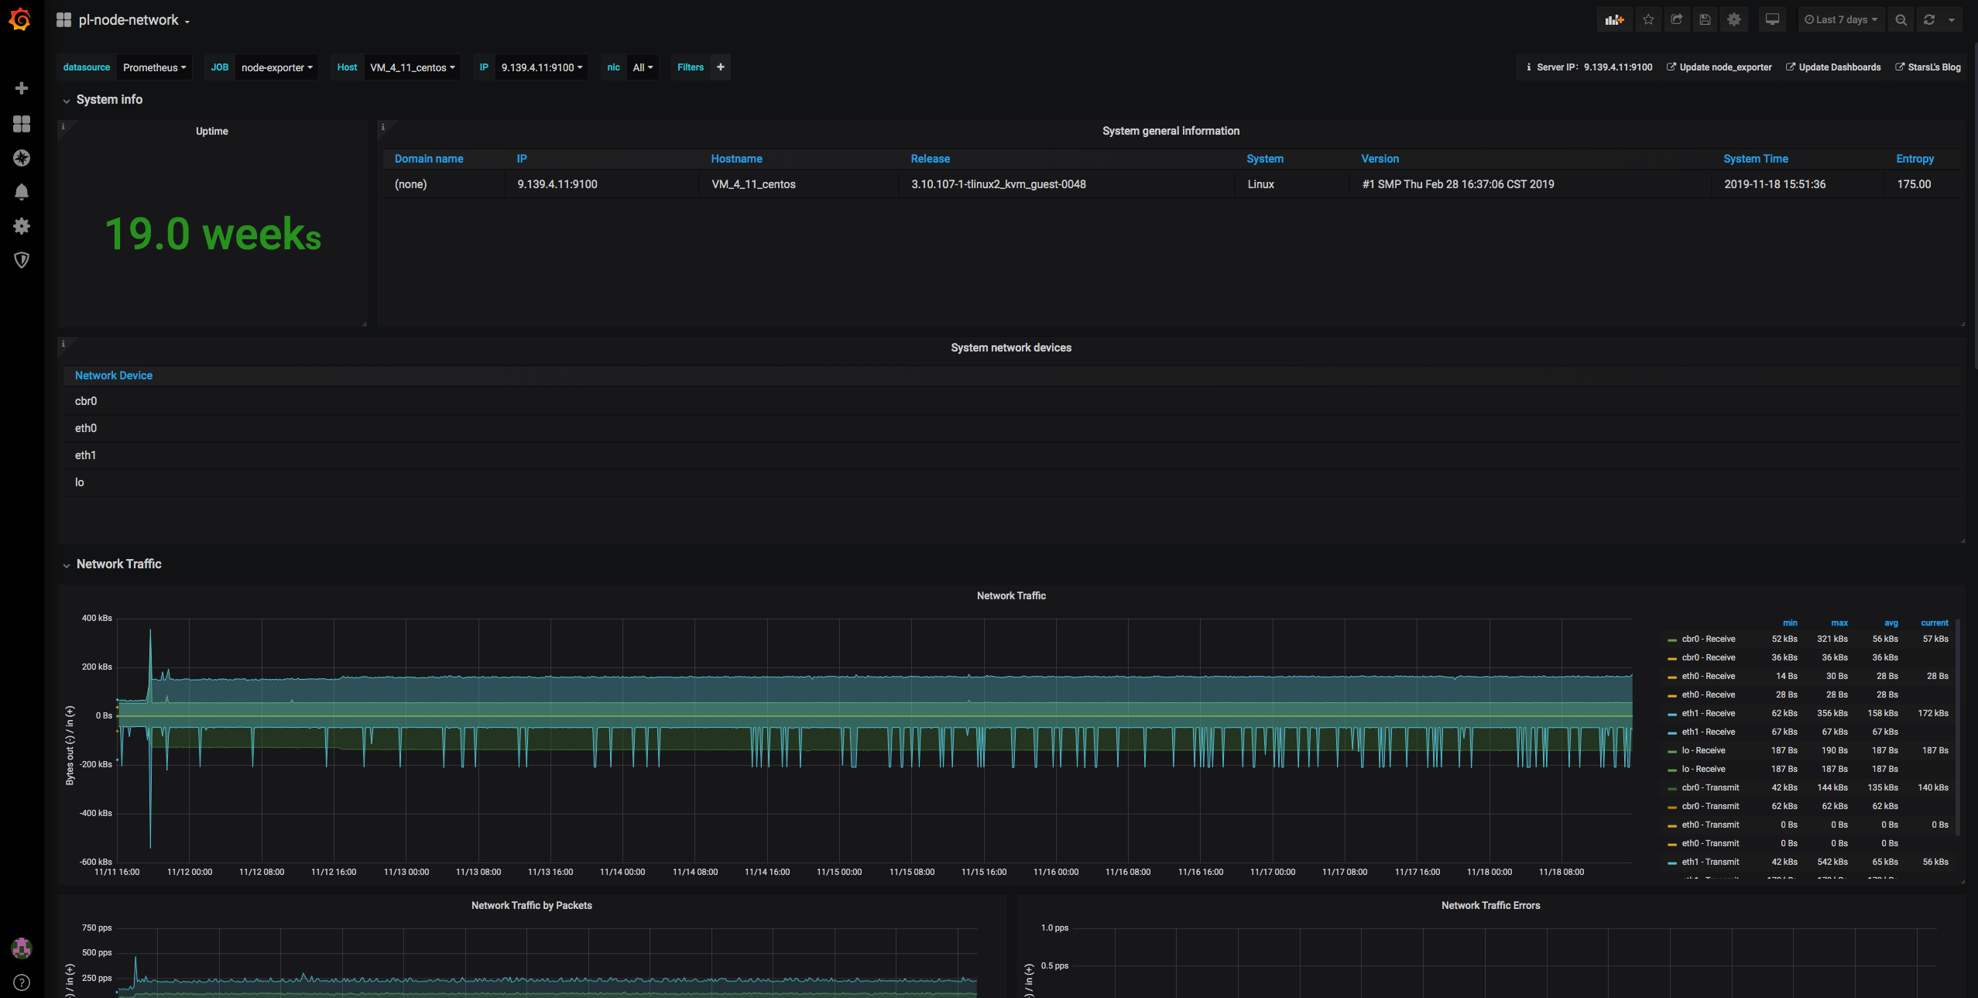Refresh the dashboard
This screenshot has height=998, width=1978.
pos(1929,20)
